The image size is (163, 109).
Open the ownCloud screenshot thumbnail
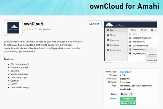click(131, 41)
